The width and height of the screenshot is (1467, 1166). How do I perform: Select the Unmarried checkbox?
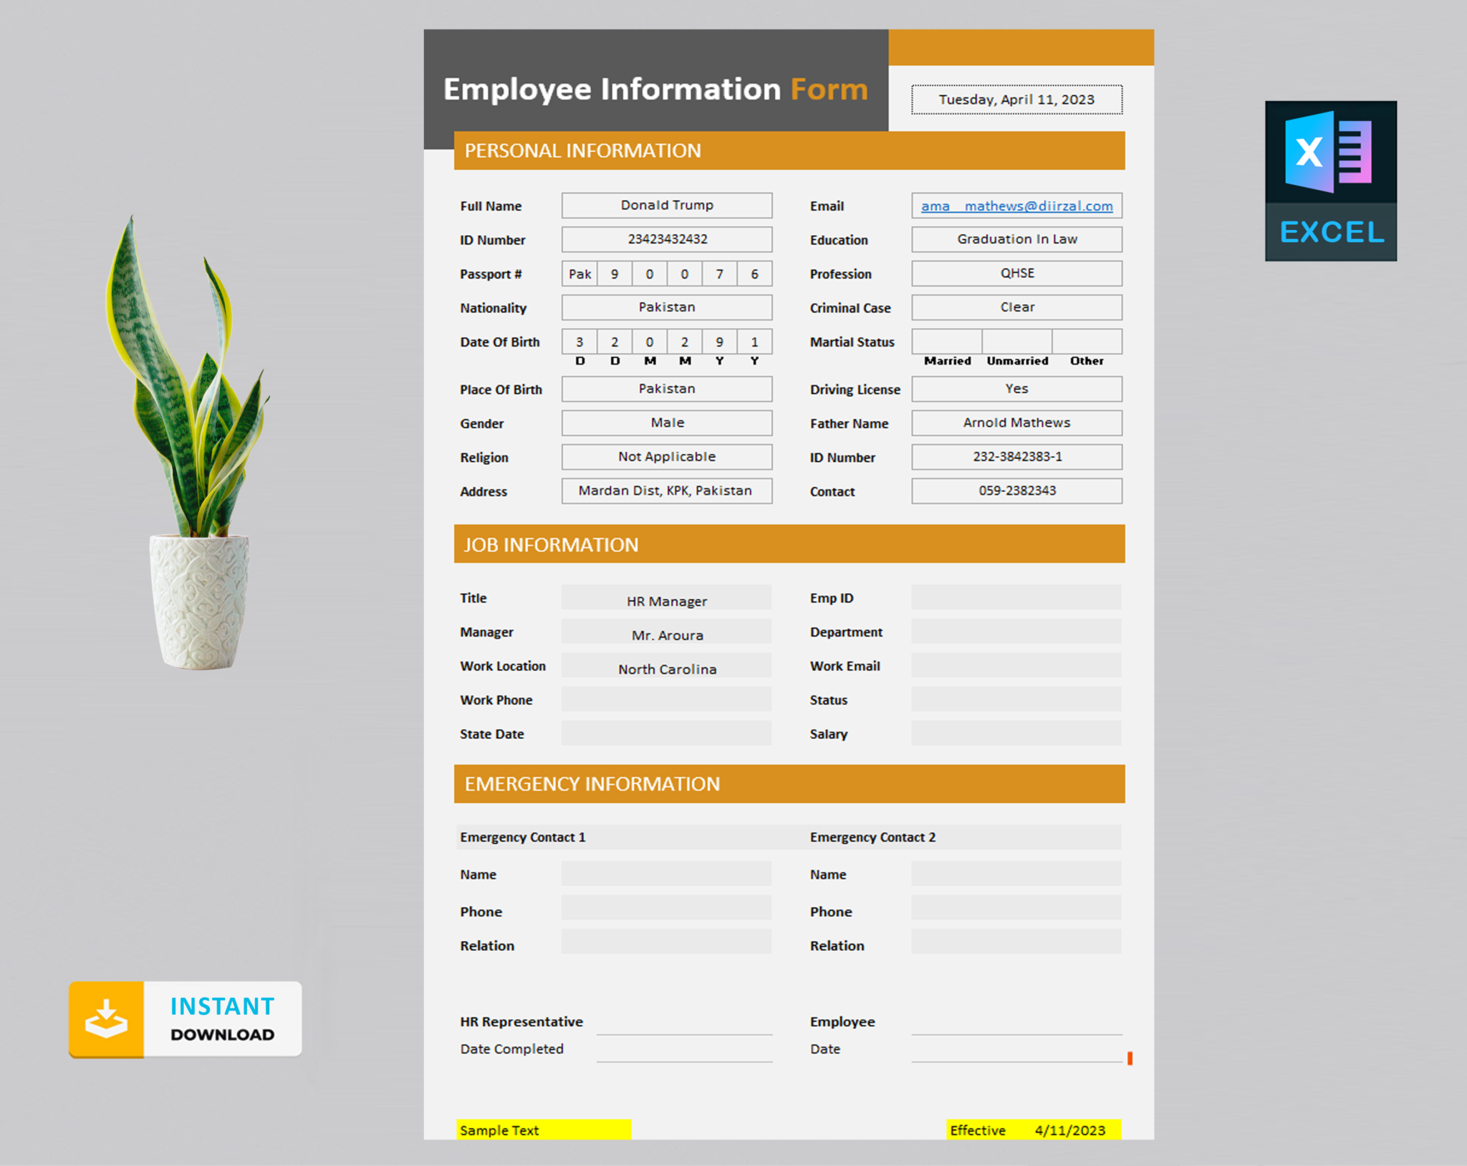point(1016,342)
